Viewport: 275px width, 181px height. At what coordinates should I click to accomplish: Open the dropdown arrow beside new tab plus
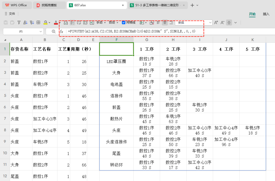(197, 5)
